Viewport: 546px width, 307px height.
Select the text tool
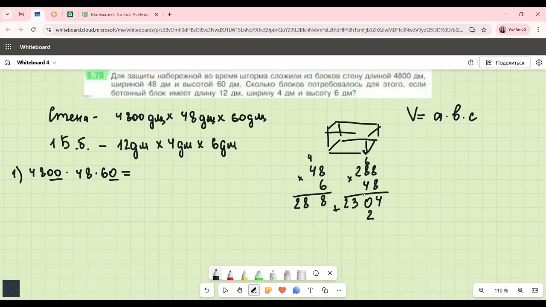coord(311,290)
